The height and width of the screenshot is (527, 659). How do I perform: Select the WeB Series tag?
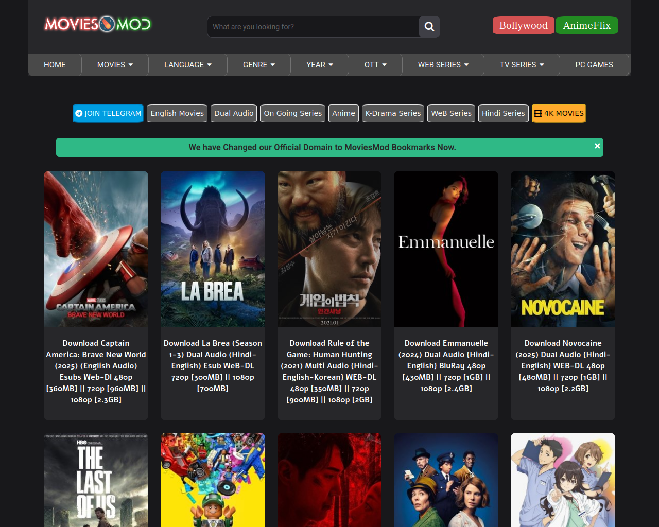point(451,113)
